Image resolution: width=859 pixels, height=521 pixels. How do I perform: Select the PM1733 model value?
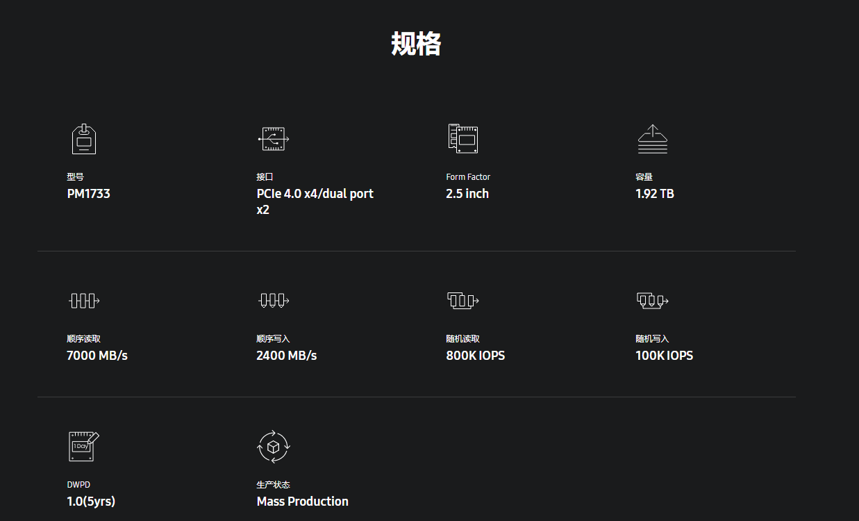pyautogui.click(x=89, y=194)
